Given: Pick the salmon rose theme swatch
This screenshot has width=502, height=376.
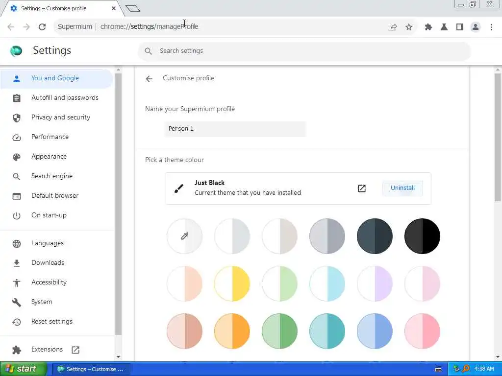Looking at the screenshot, I should tap(185, 331).
